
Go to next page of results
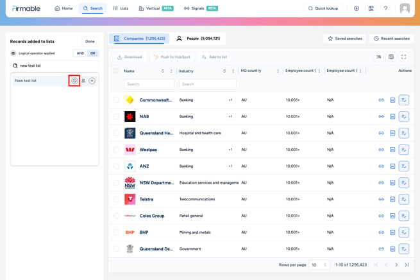point(396,265)
